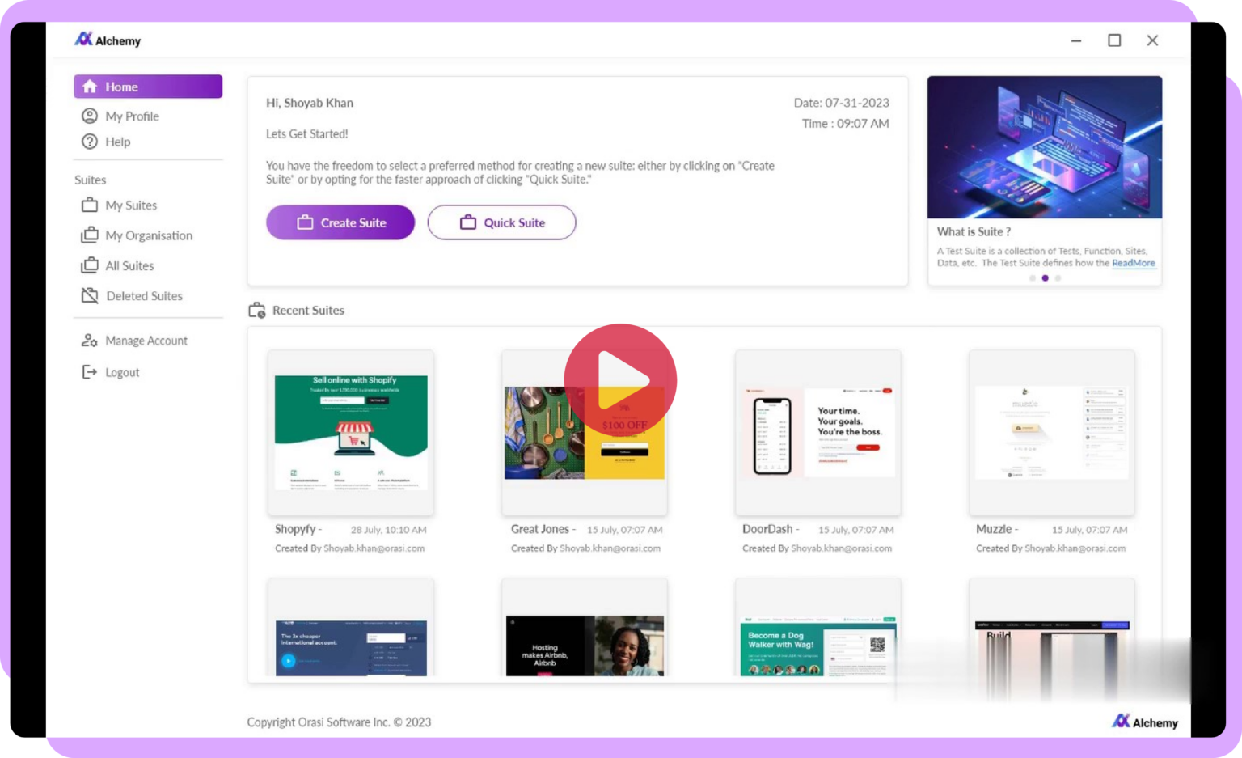Image resolution: width=1242 pixels, height=758 pixels.
Task: Select the first carousel dot
Action: [x=1033, y=278]
